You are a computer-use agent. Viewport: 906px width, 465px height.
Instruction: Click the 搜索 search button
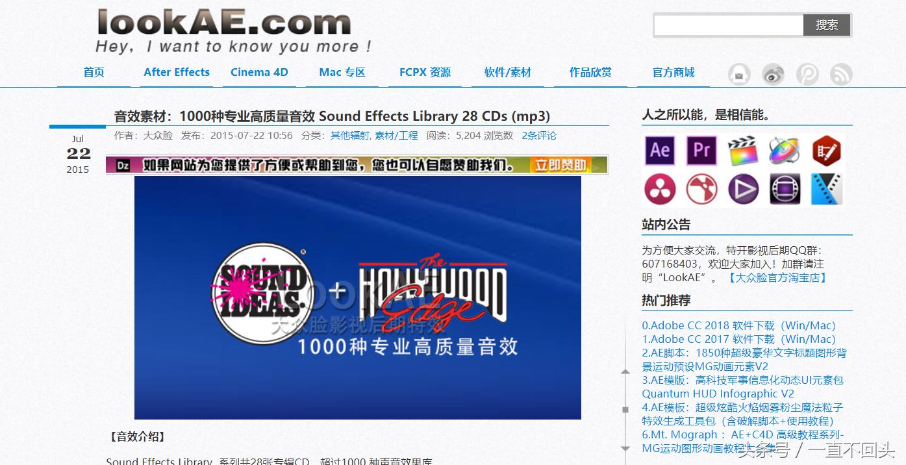pyautogui.click(x=827, y=25)
